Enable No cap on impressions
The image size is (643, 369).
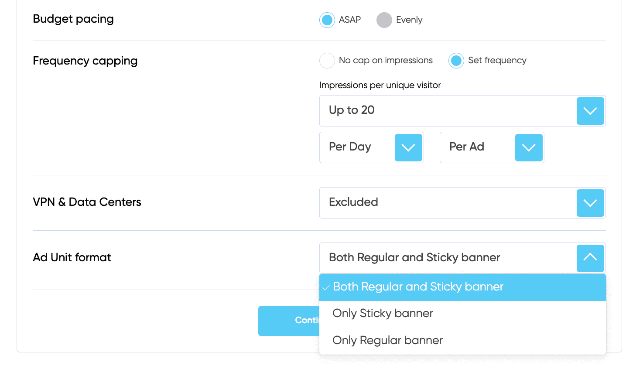tap(327, 60)
